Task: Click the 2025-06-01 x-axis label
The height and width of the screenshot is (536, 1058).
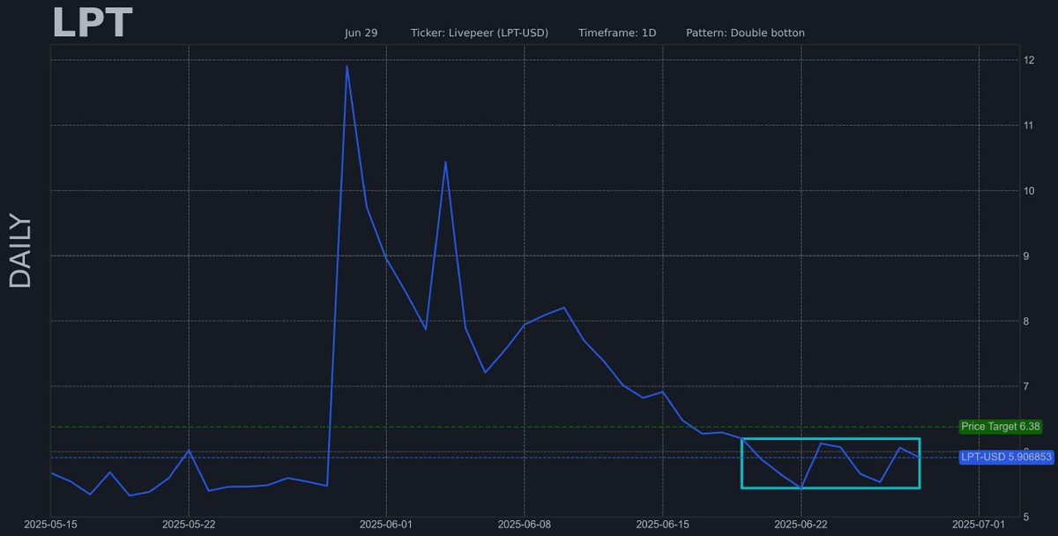Action: pyautogui.click(x=386, y=524)
